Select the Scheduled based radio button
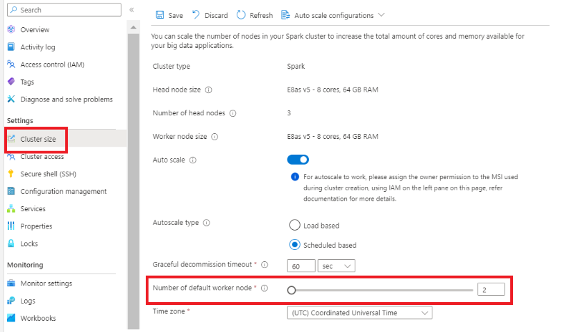 coord(294,244)
